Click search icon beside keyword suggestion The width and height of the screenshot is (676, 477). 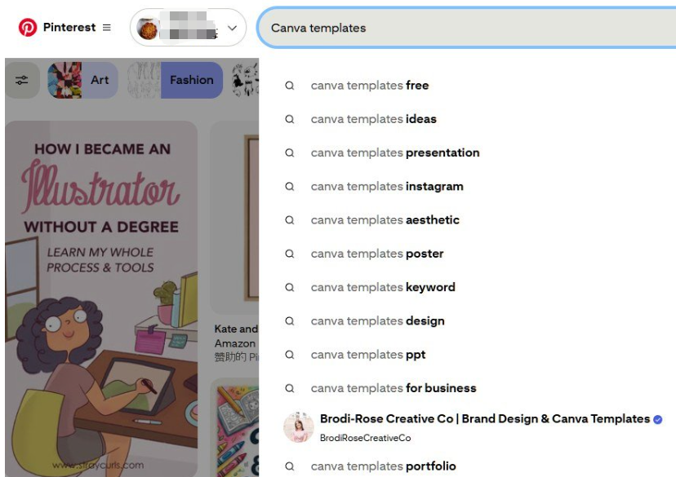click(290, 287)
